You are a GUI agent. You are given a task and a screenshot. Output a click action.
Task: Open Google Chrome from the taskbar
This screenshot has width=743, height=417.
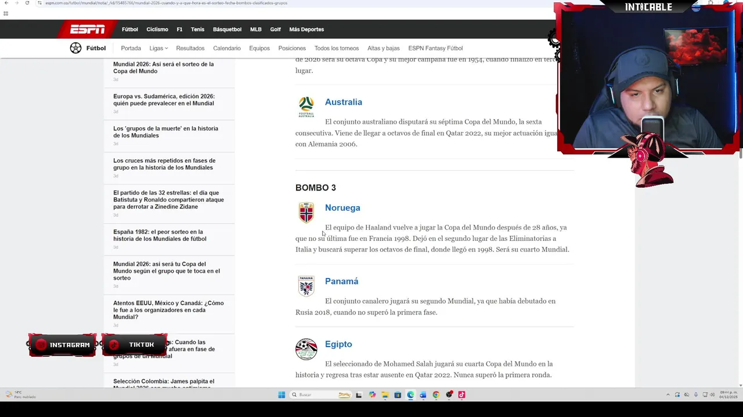[436, 395]
